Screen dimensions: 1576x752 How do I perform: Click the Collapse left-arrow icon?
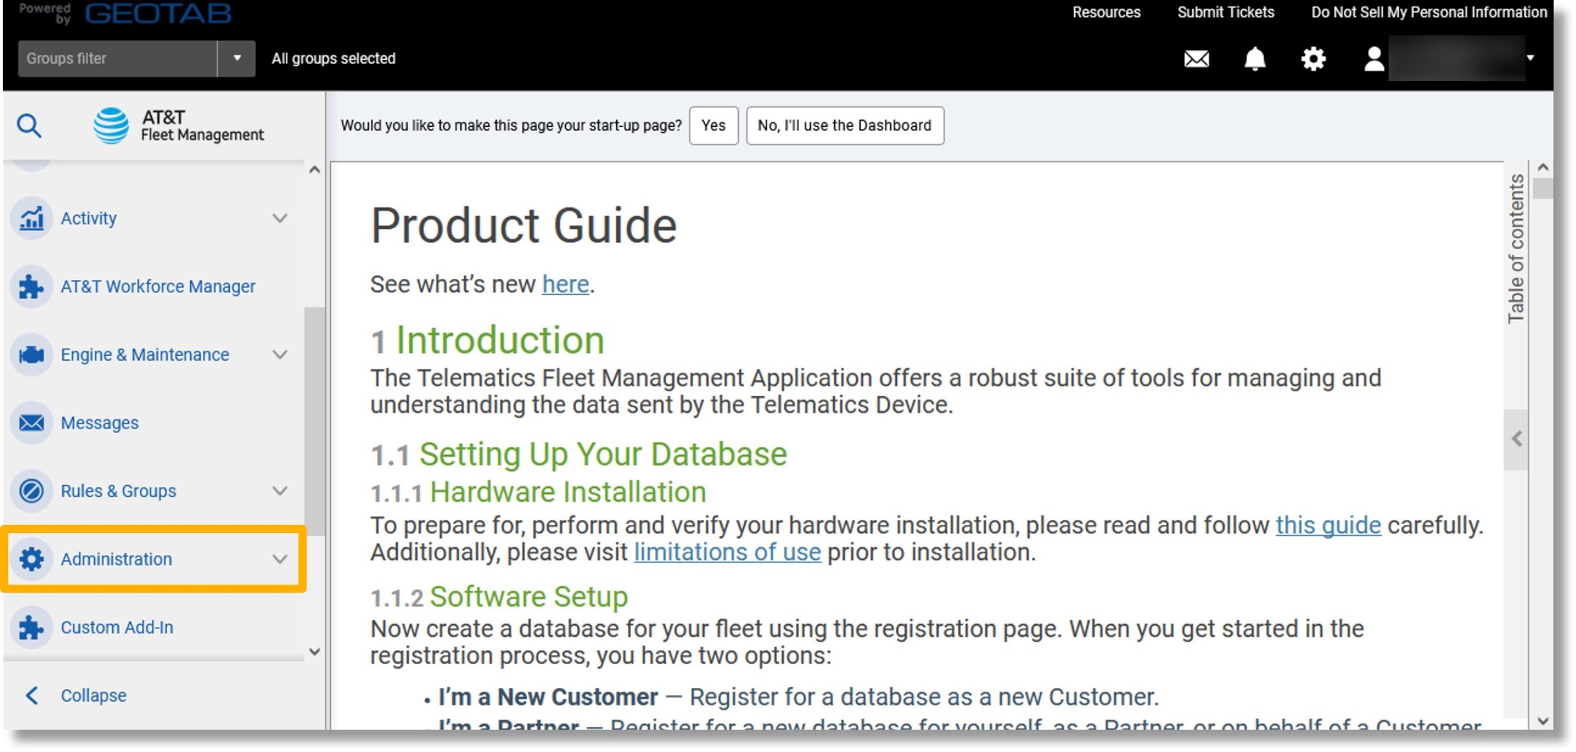click(x=32, y=696)
